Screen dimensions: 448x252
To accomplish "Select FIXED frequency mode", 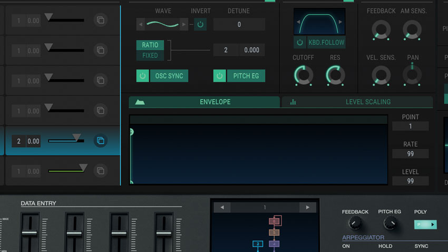I will click(x=150, y=55).
